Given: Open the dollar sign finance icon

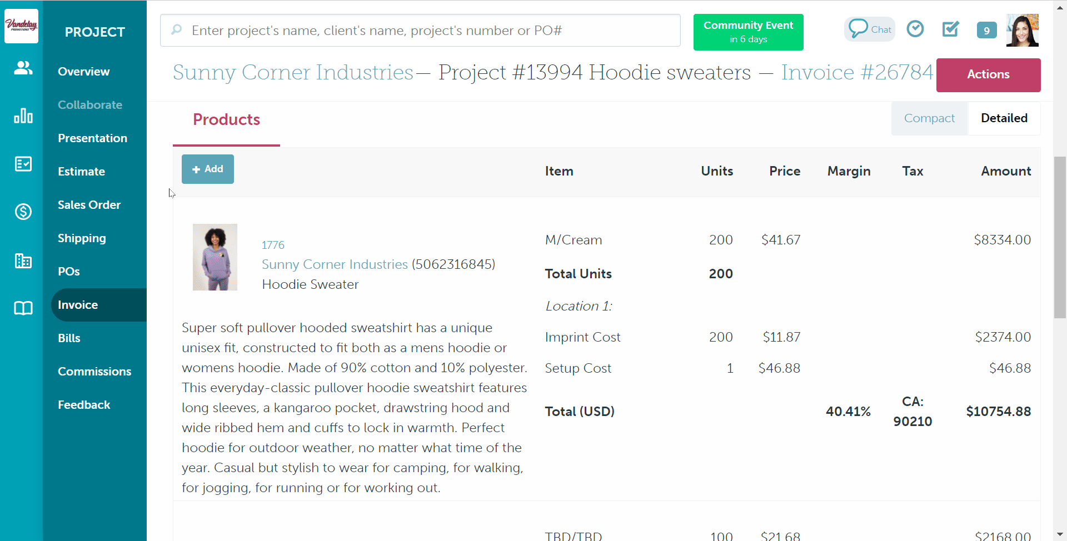Looking at the screenshot, I should tap(23, 212).
